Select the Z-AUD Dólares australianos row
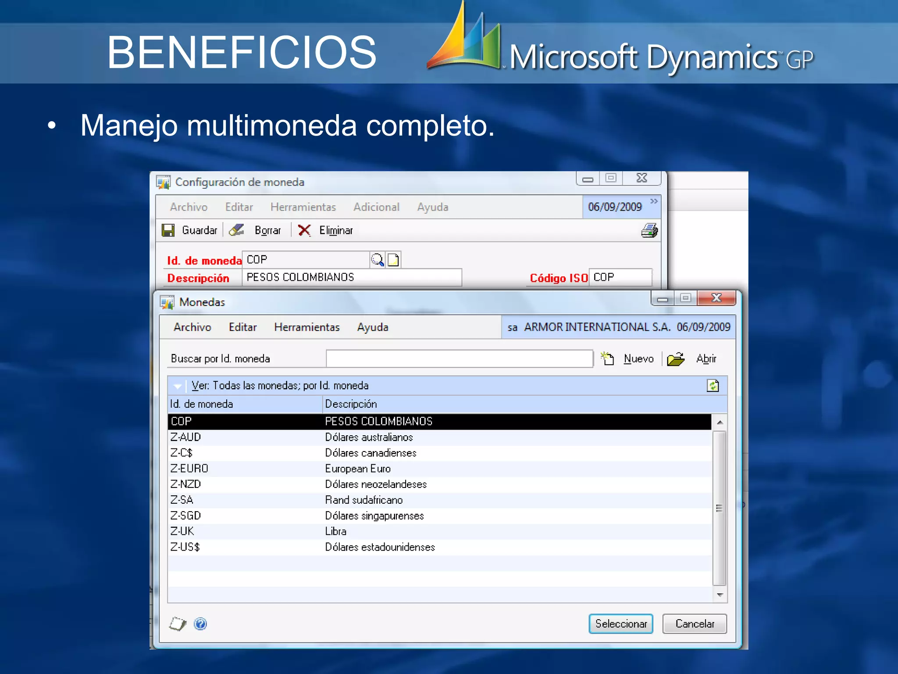This screenshot has width=898, height=674. 439,437
